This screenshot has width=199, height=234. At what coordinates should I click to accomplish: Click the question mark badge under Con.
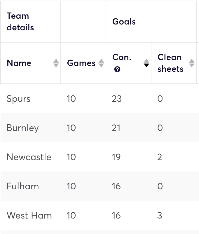117,70
